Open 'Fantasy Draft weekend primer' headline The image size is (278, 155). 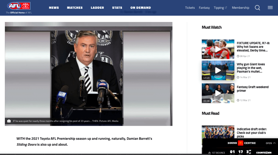tap(253, 89)
